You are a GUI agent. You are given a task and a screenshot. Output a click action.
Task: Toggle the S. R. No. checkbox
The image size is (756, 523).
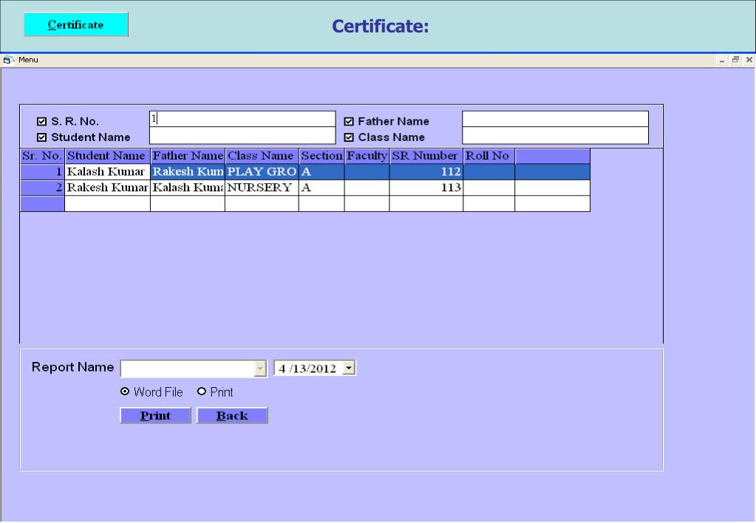(42, 122)
